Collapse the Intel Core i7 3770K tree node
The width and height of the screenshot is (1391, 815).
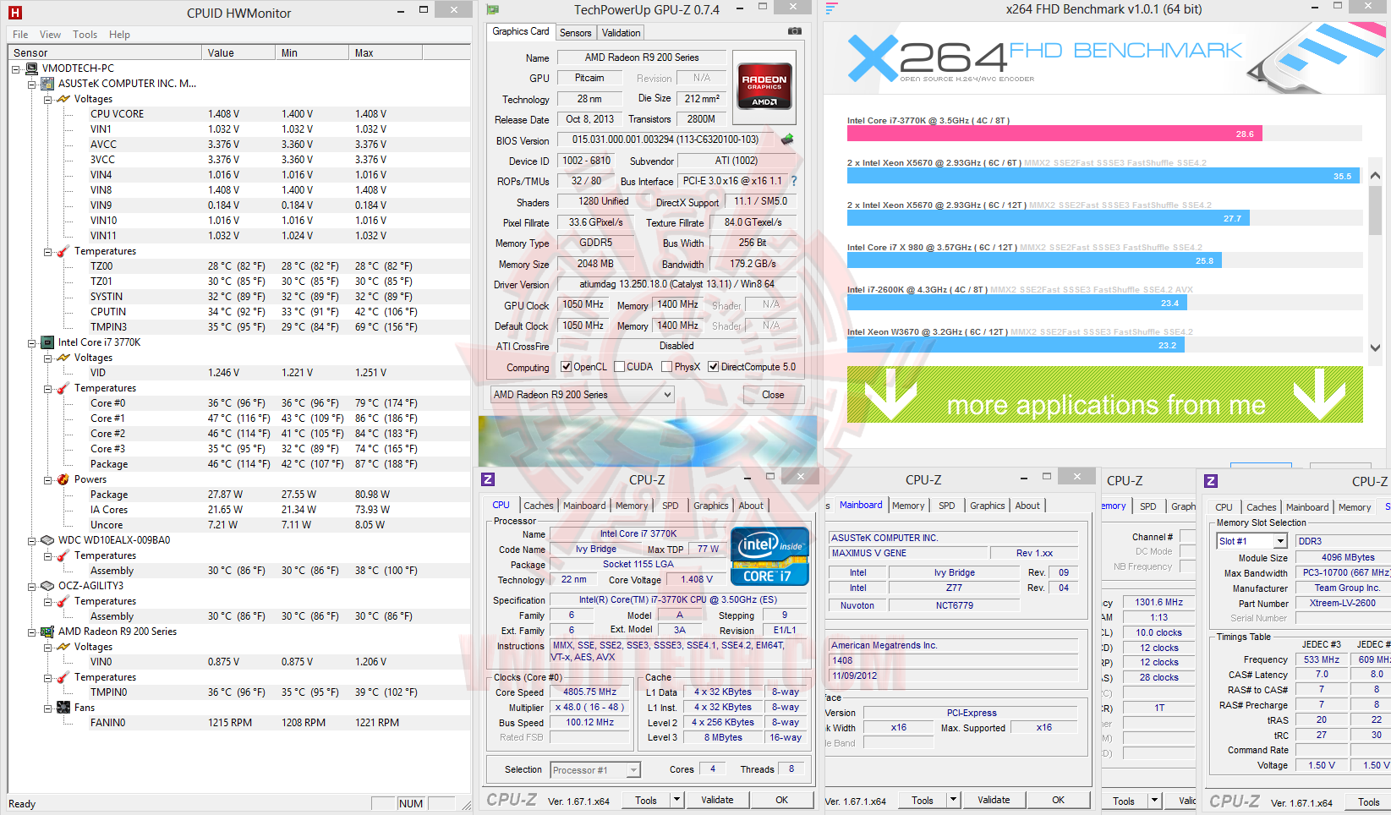32,342
